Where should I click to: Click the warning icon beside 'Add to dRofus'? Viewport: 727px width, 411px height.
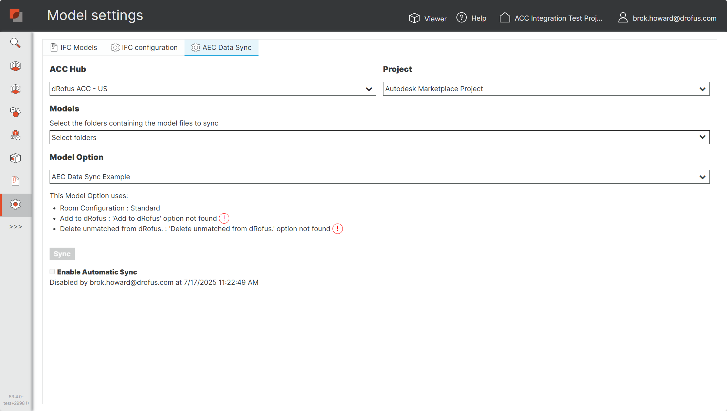click(224, 218)
